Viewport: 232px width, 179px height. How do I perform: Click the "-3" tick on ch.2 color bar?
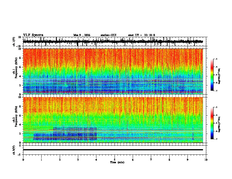pos(216,107)
